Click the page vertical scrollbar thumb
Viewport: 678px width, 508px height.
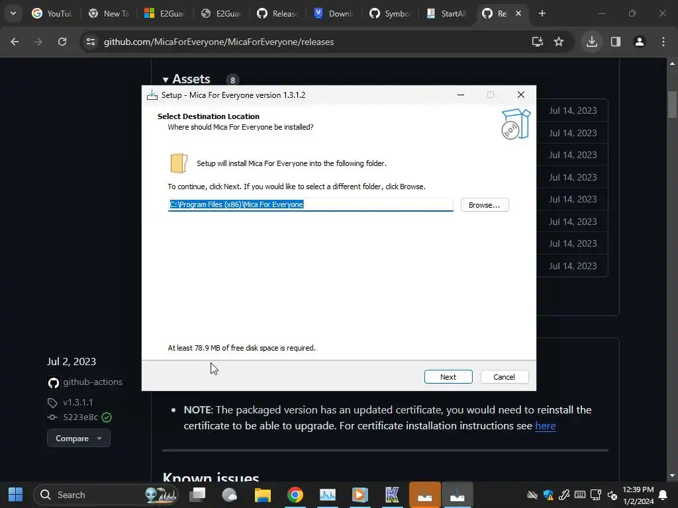pyautogui.click(x=672, y=104)
